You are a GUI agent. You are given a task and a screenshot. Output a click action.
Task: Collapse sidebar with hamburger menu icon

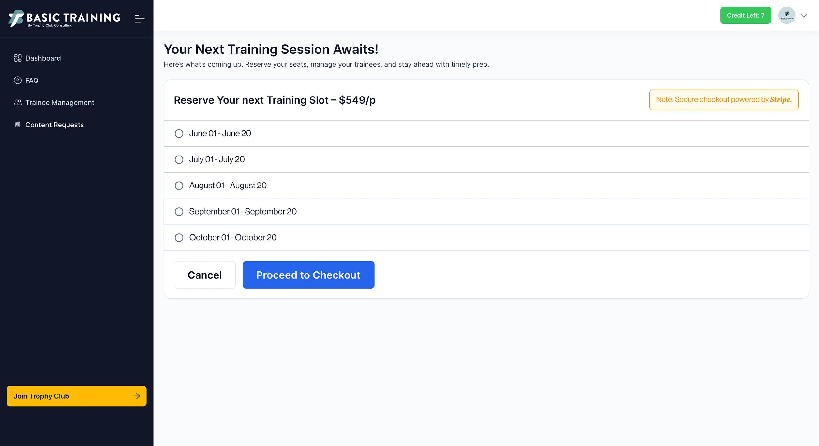[140, 19]
